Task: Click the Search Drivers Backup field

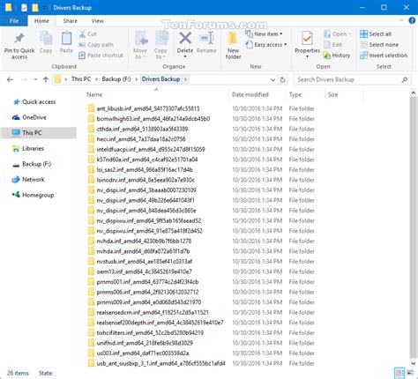Action: pos(353,79)
